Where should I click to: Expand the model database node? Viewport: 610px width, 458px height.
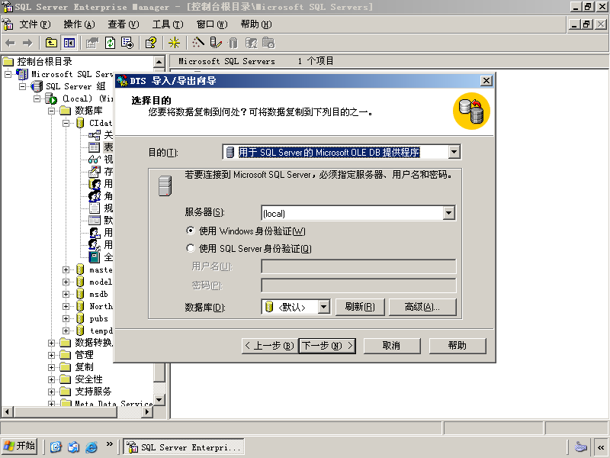(x=66, y=282)
